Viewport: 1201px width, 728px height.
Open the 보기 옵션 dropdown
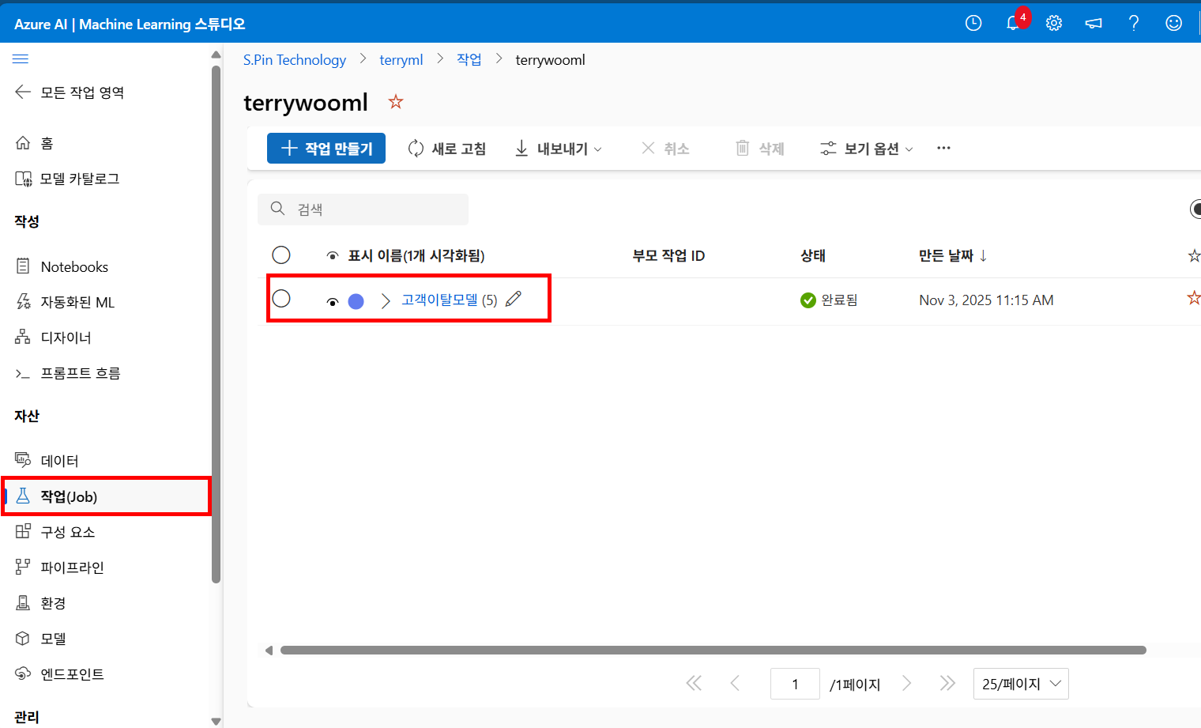[x=867, y=149]
